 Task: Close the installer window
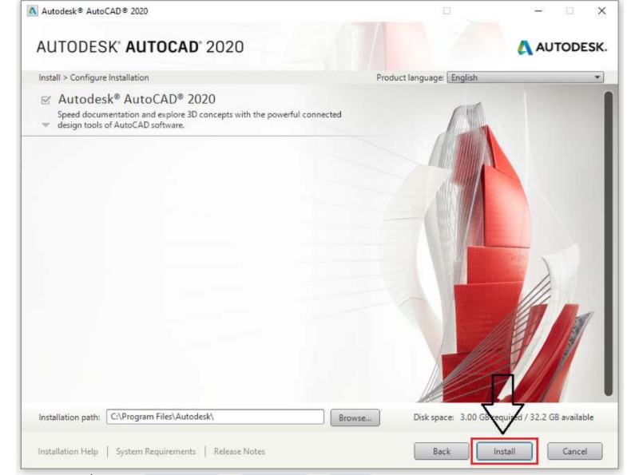pos(601,11)
